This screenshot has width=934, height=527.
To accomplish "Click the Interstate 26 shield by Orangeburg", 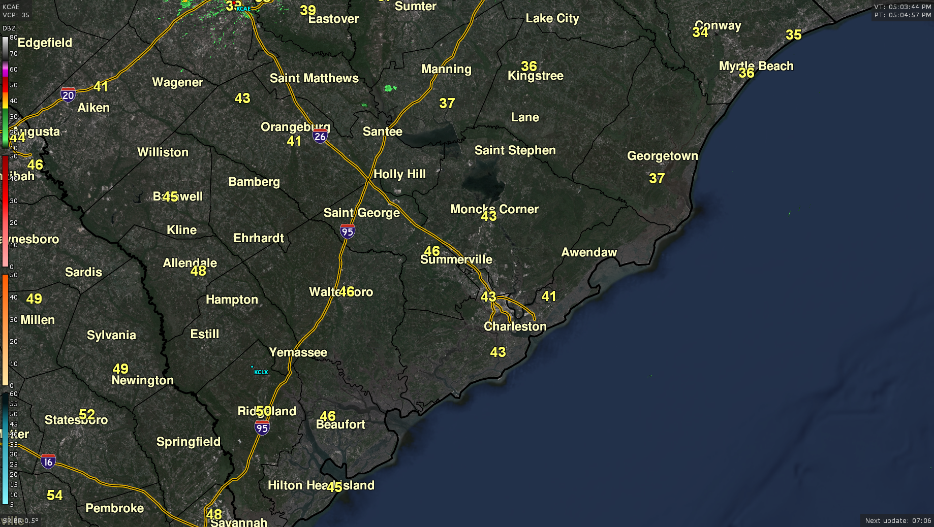I will (x=320, y=136).
